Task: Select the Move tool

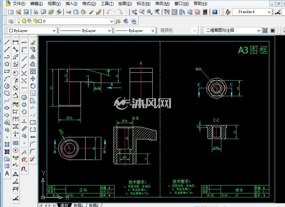Action: pyautogui.click(x=33, y=78)
